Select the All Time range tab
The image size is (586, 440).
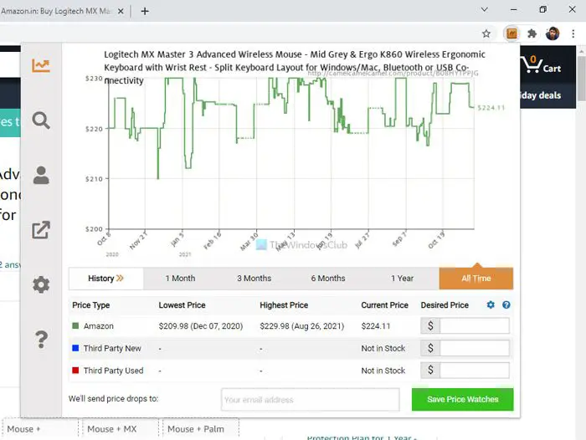pyautogui.click(x=476, y=279)
